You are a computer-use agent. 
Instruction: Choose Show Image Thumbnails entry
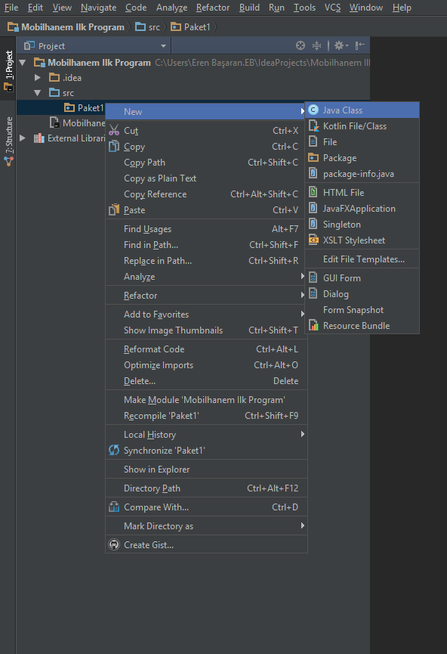click(207, 330)
